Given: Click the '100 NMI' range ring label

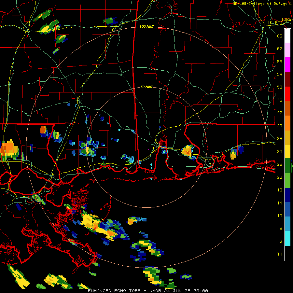Looking at the screenshot, I should pyautogui.click(x=146, y=27).
